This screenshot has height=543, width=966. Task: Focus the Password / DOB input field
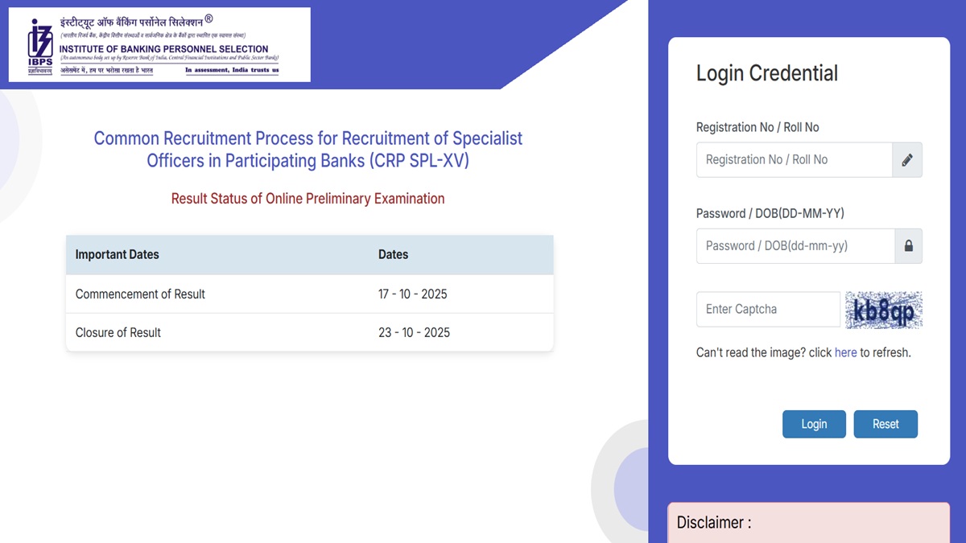coord(795,246)
